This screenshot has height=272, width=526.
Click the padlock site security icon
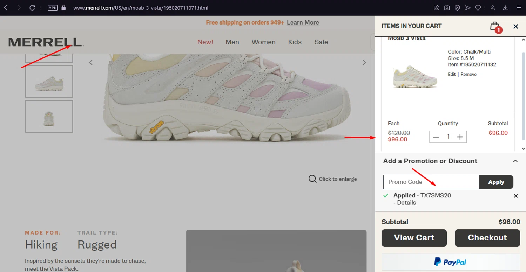pyautogui.click(x=63, y=8)
